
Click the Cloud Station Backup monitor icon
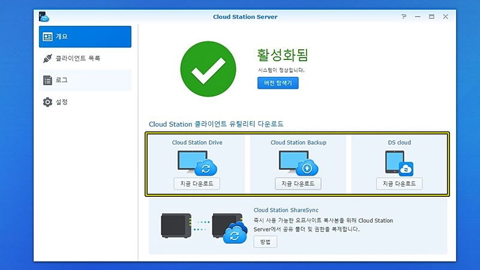coord(298,163)
